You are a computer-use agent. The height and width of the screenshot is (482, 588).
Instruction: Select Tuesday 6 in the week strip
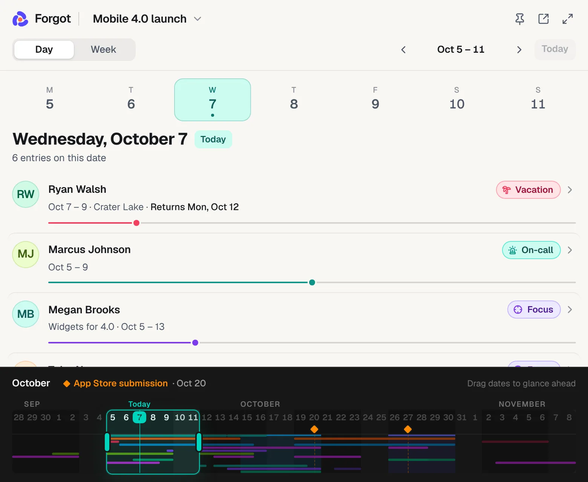coord(131,99)
